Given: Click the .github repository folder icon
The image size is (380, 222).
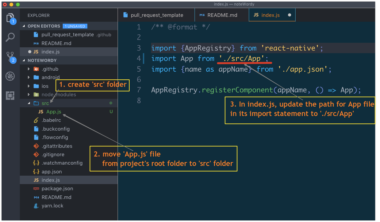Looking at the screenshot, I should [x=35, y=69].
